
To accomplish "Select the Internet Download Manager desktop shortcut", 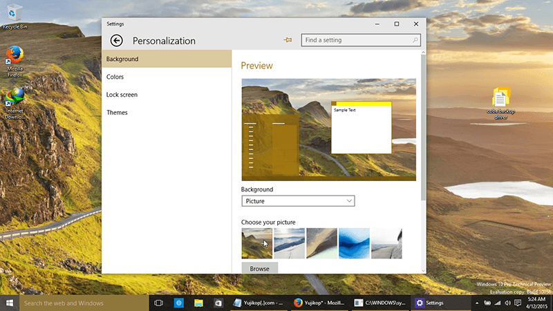I will pyautogui.click(x=15, y=104).
